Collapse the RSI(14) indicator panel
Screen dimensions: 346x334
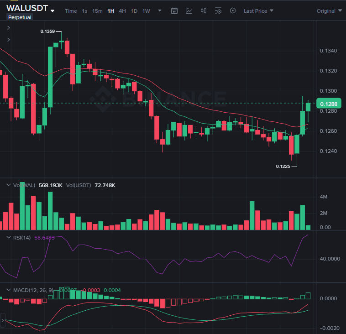click(8, 237)
